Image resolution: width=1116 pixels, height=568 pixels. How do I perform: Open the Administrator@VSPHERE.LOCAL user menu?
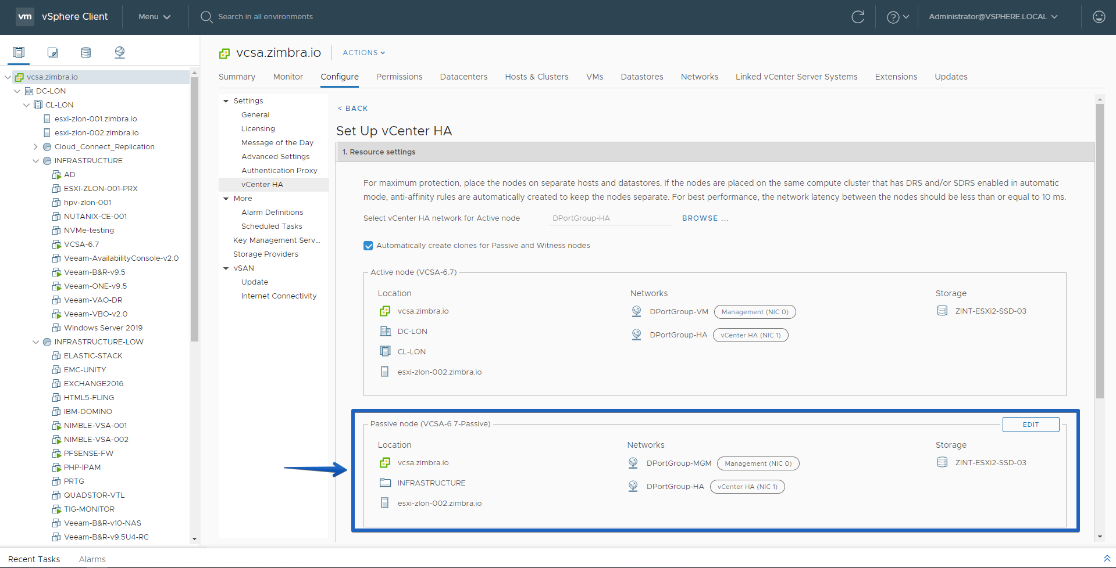993,17
